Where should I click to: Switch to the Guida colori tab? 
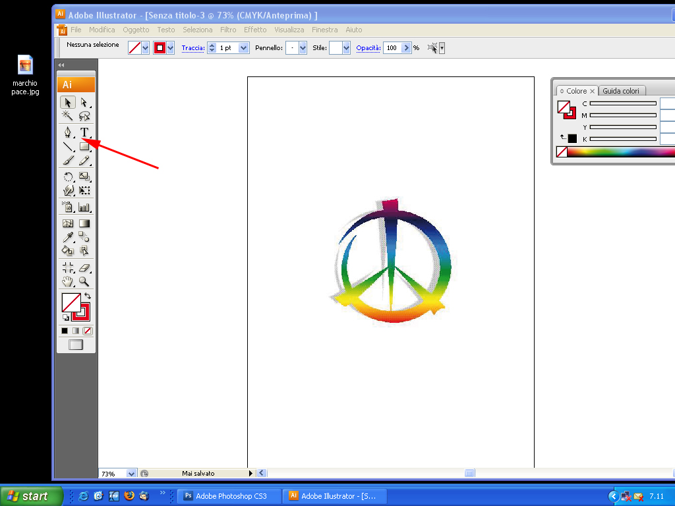621,91
